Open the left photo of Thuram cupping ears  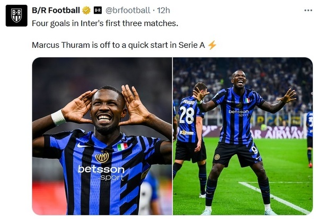pos(102,136)
